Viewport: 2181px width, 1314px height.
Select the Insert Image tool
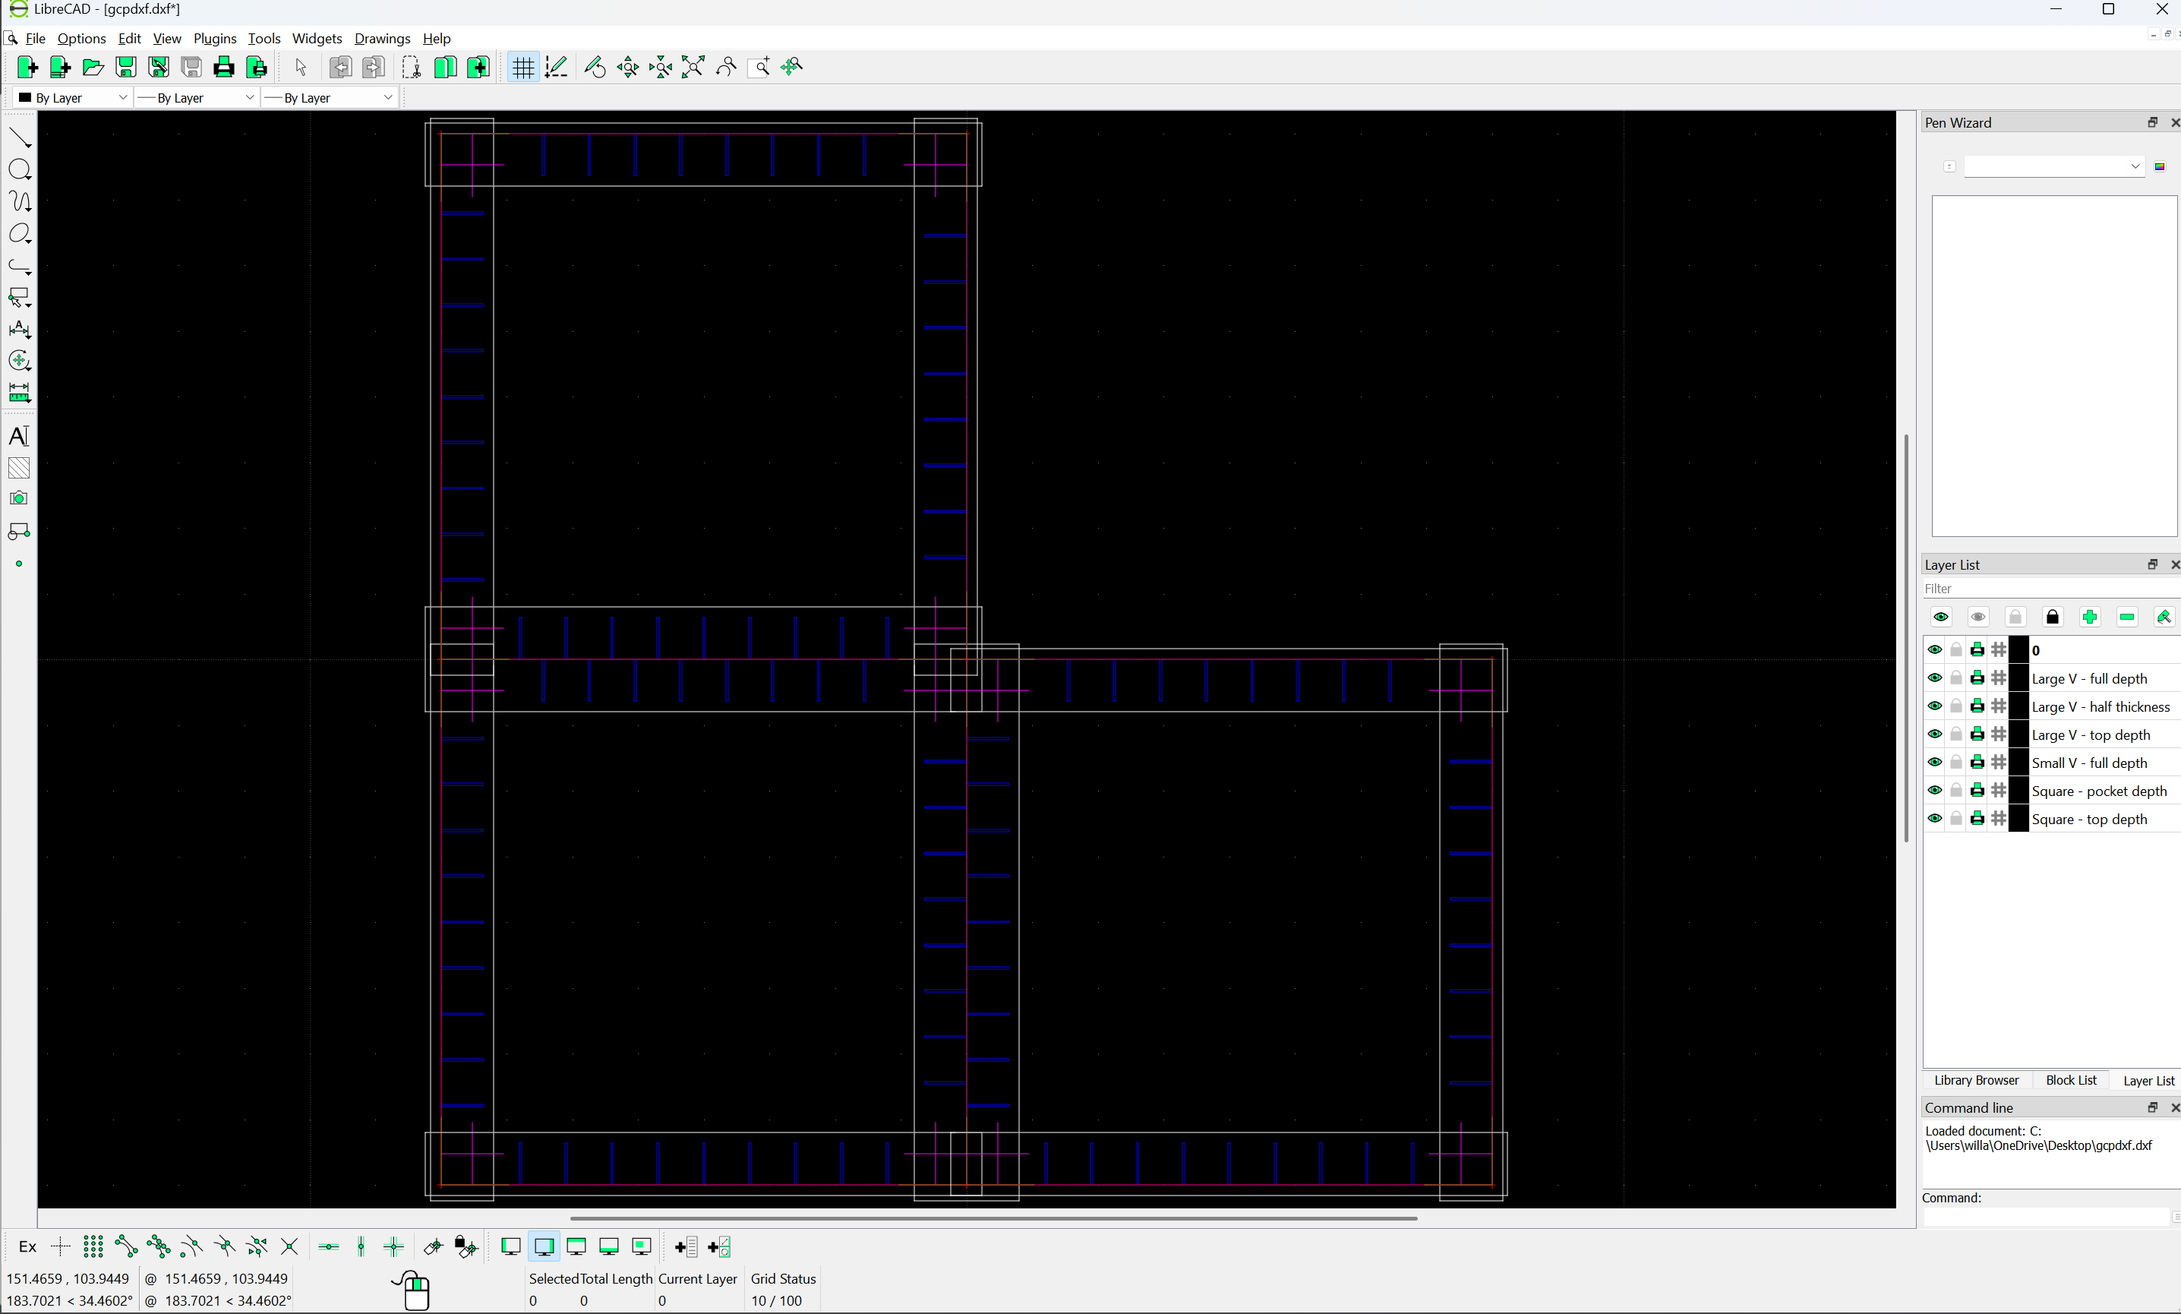click(x=20, y=498)
